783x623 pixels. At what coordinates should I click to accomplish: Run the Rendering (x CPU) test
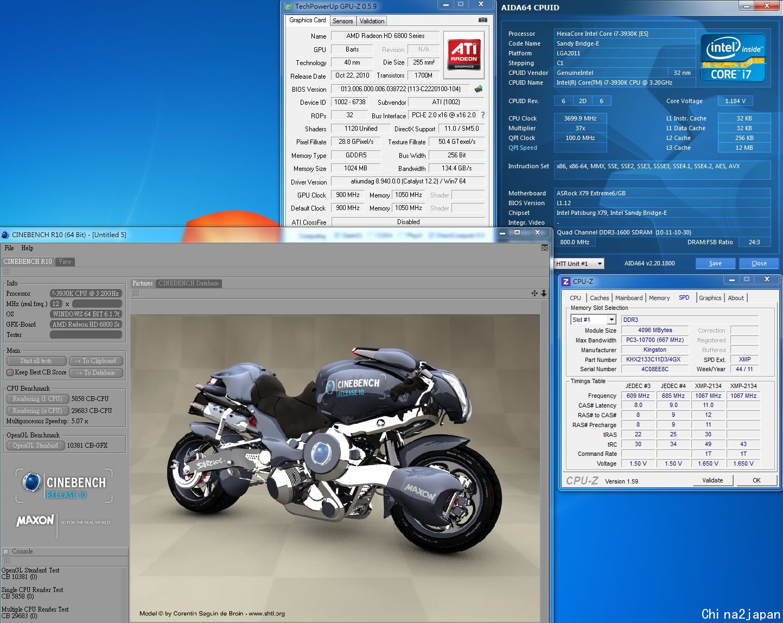tap(37, 411)
